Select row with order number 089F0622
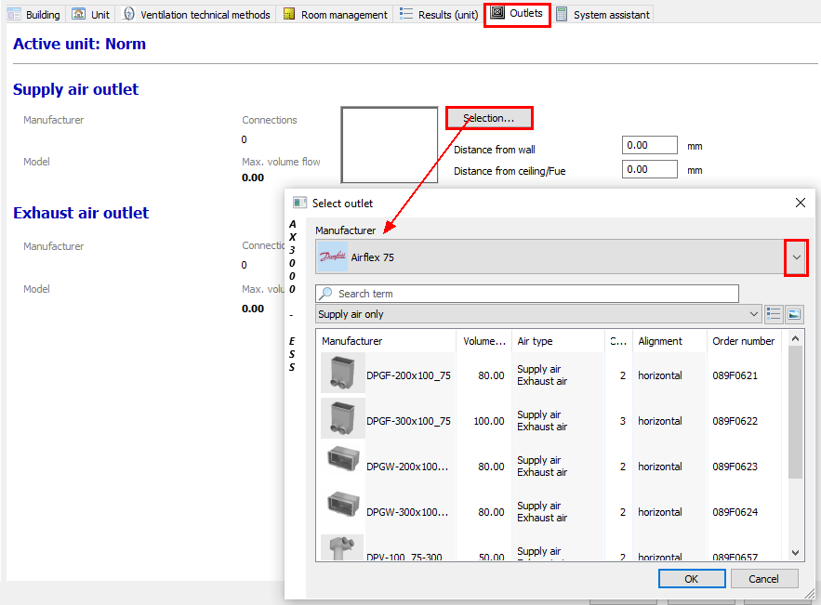This screenshot has width=821, height=605. (x=550, y=421)
